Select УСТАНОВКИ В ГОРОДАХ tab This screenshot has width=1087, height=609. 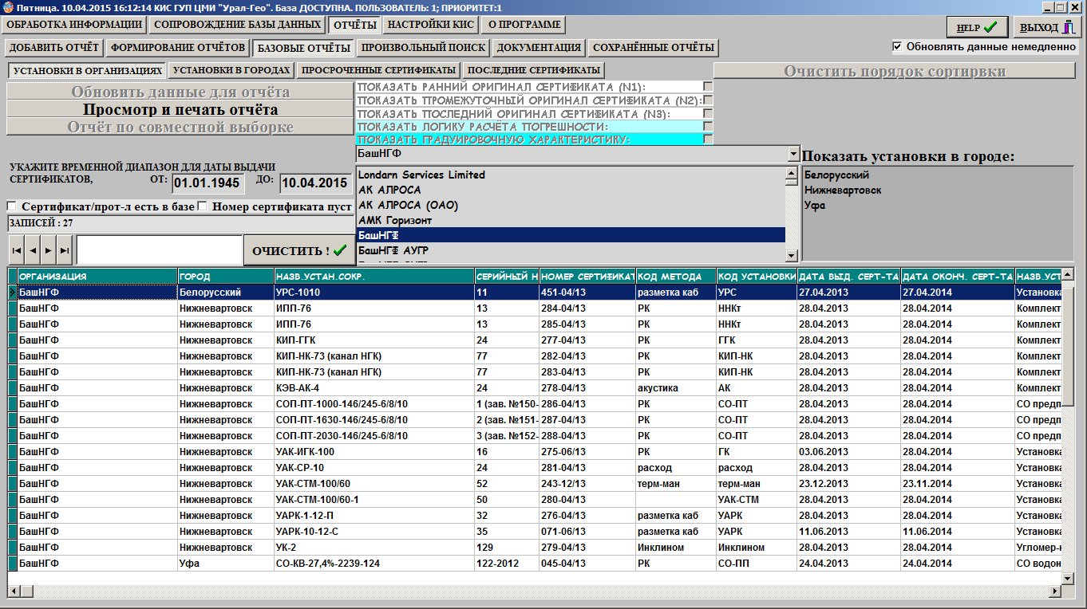(231, 70)
